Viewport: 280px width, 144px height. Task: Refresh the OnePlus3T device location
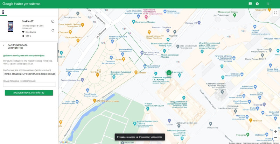click(53, 30)
